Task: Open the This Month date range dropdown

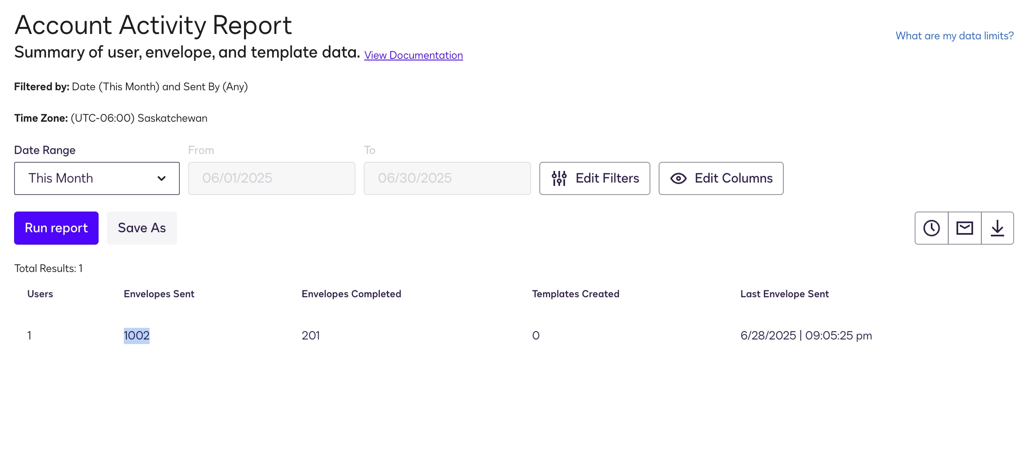Action: 97,178
